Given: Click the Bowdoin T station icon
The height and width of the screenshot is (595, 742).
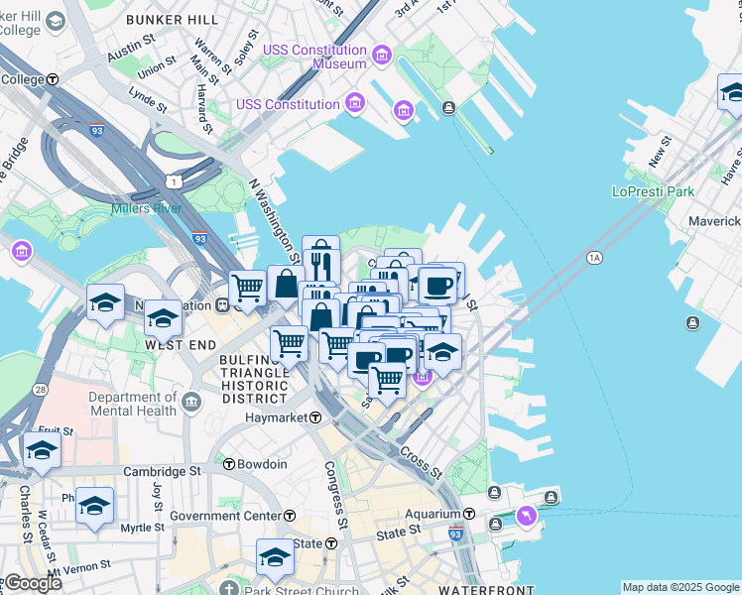Looking at the screenshot, I should [x=229, y=464].
